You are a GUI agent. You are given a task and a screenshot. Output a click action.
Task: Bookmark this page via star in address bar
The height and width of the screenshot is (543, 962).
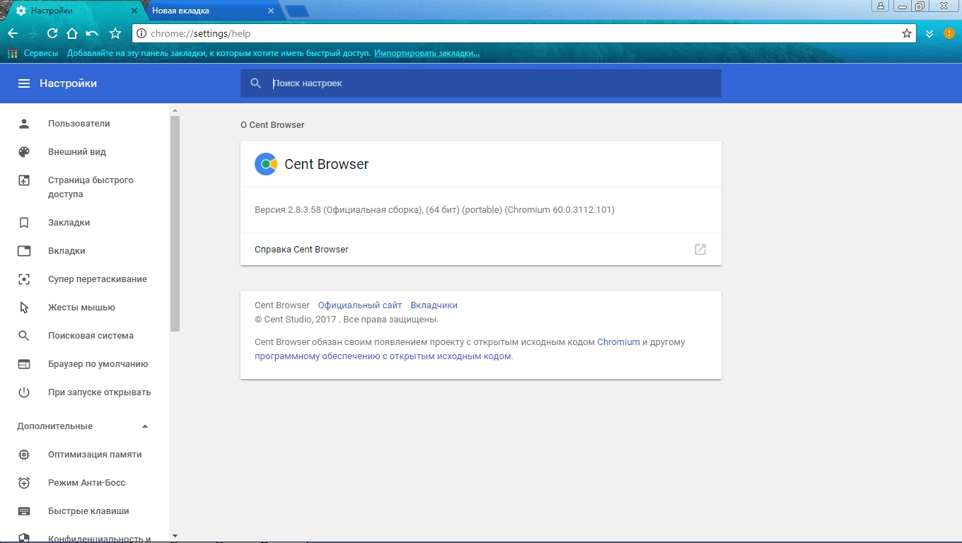[x=907, y=33]
